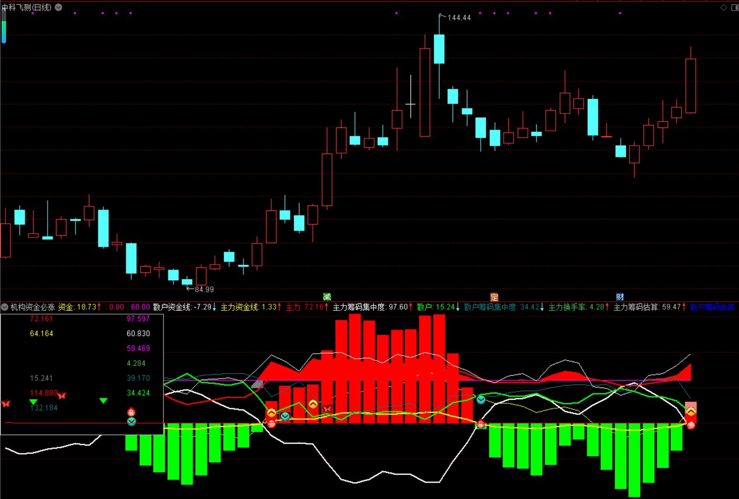The image size is (739, 499).
Task: Click the teal down-chevron after the last red bar
Action: tap(481, 400)
